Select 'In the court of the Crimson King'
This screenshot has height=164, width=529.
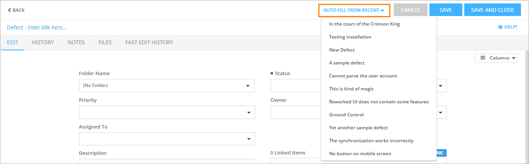[x=364, y=24]
